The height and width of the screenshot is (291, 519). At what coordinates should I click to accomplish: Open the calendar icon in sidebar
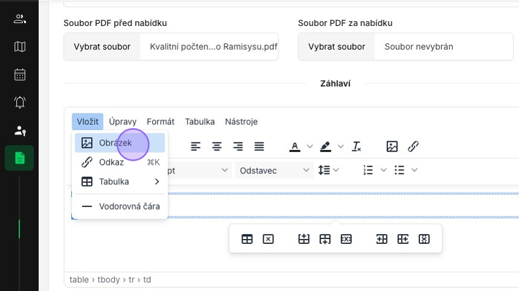(x=20, y=74)
